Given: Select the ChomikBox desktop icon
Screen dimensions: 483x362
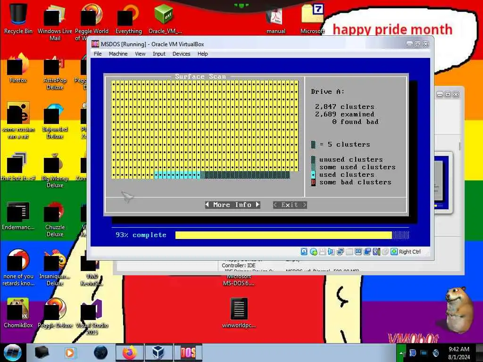Looking at the screenshot, I should click(18, 313).
